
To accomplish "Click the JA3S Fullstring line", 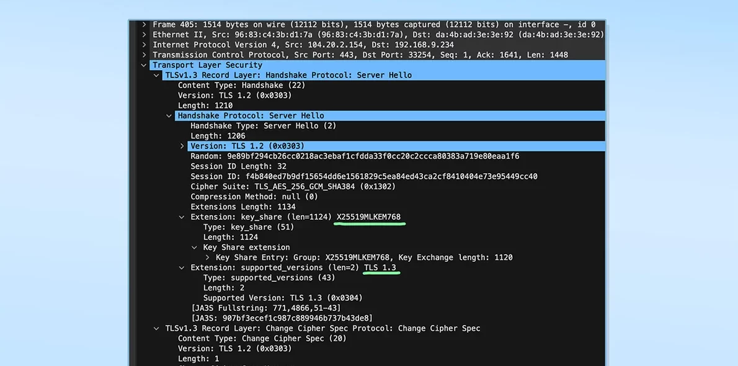I will point(265,308).
